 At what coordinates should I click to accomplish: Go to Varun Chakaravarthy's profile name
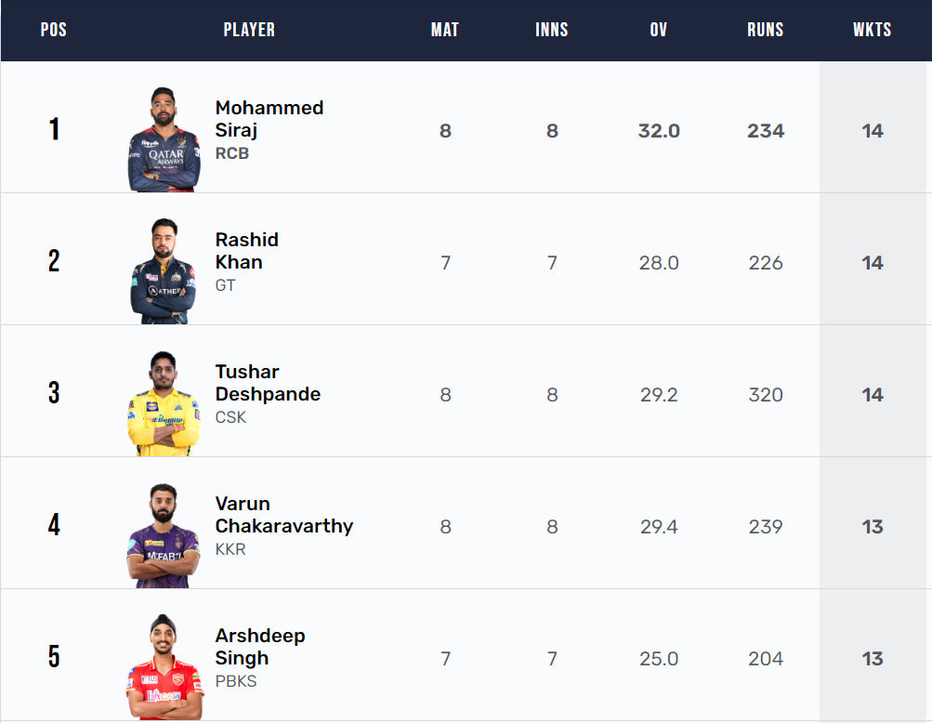point(283,515)
